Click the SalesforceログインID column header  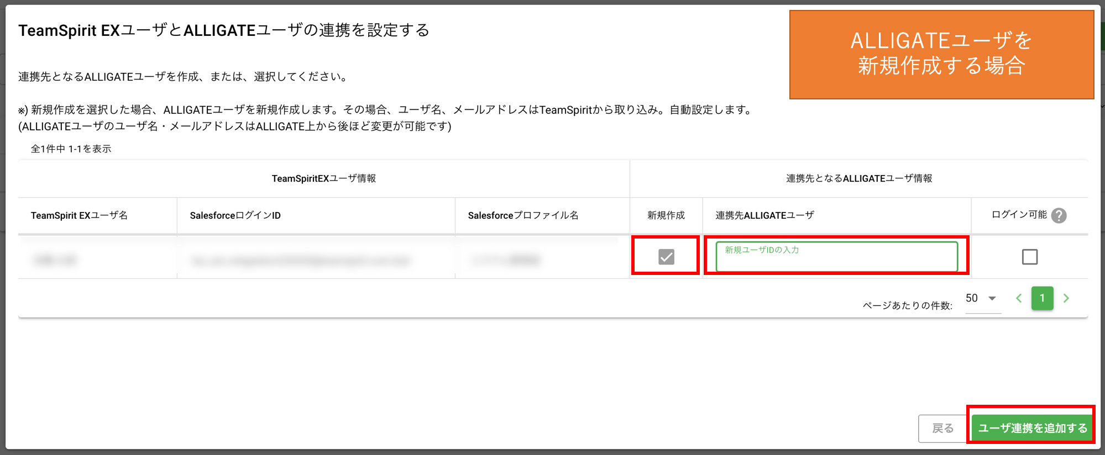click(x=235, y=215)
